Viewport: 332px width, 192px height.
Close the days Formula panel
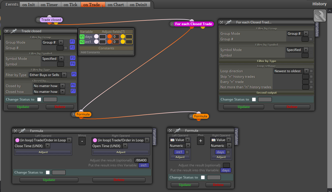point(171,131)
